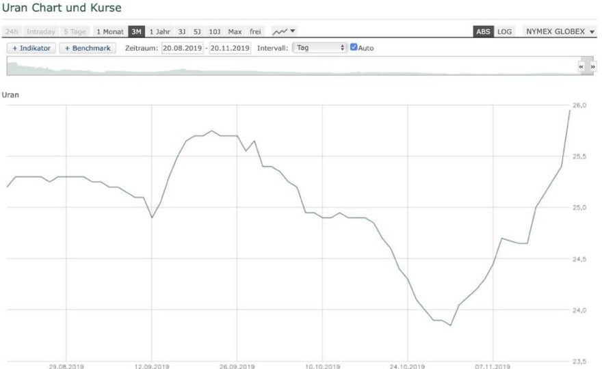Switch chart to 1 Jahr range

[159, 31]
